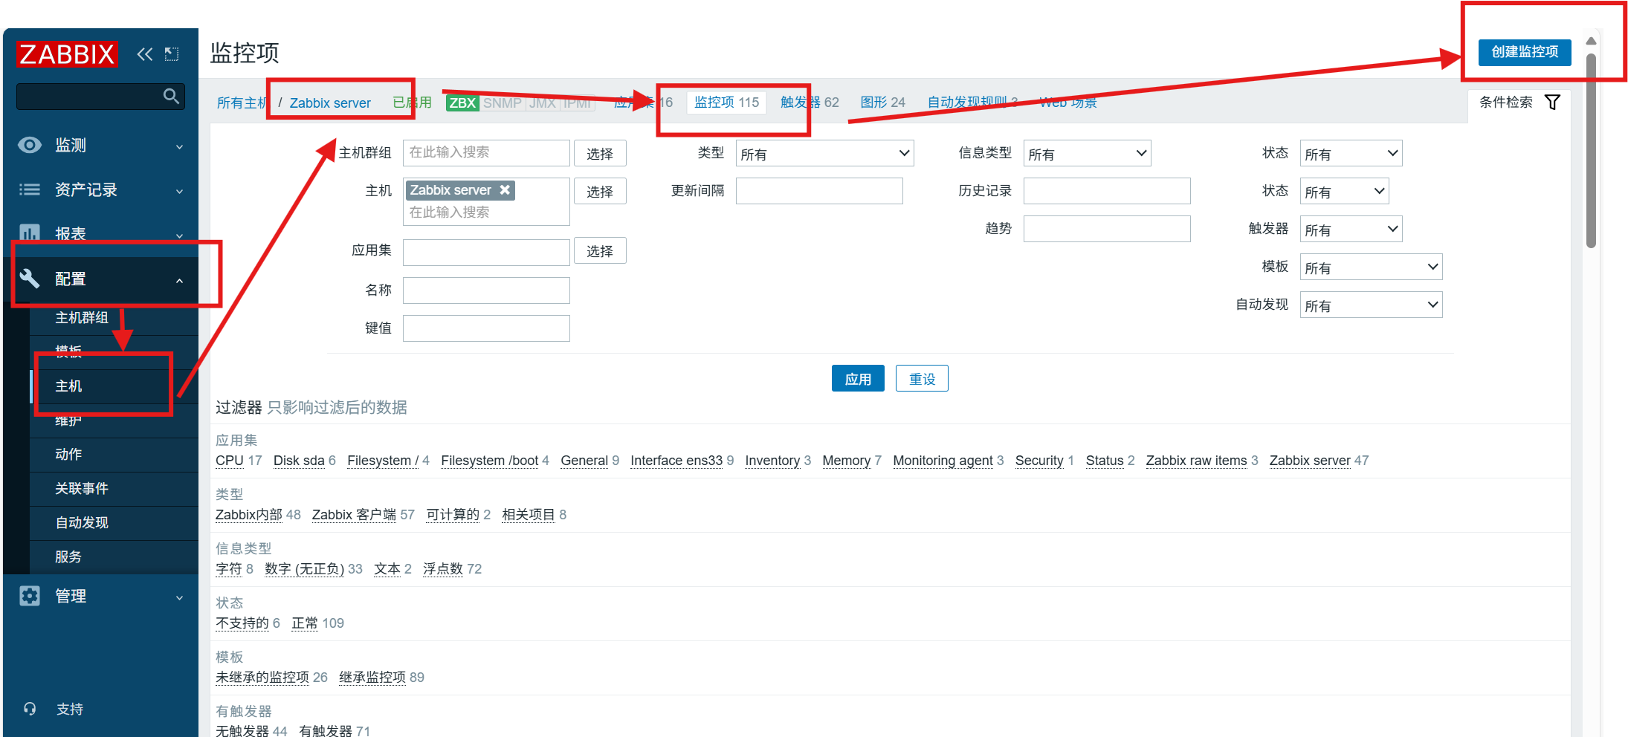The height and width of the screenshot is (737, 1628).
Task: Filter by Zabbix 客户端 type
Action: (x=354, y=515)
